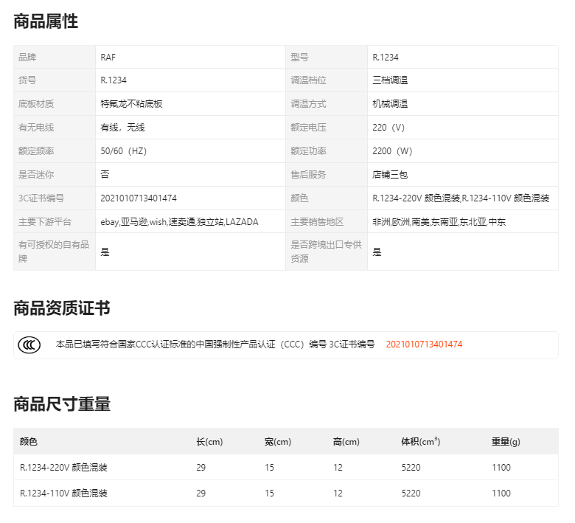
Task: Click the CCC certification logo icon
Action: point(29,345)
